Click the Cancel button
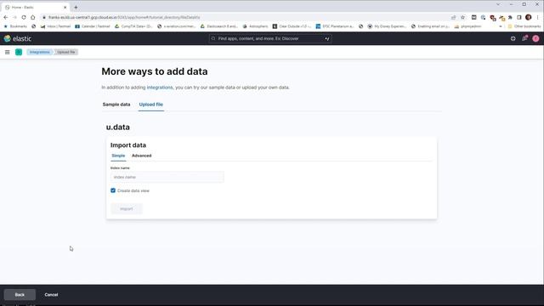This screenshot has width=544, height=306. (x=51, y=295)
